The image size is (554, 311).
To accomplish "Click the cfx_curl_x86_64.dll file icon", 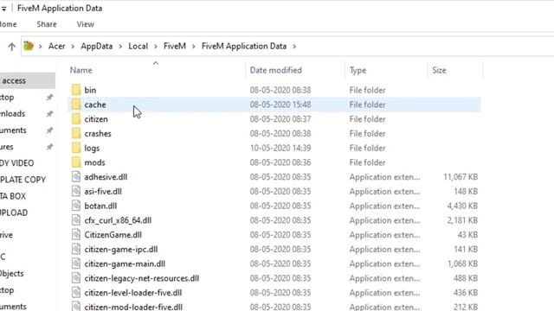I will pyautogui.click(x=76, y=220).
